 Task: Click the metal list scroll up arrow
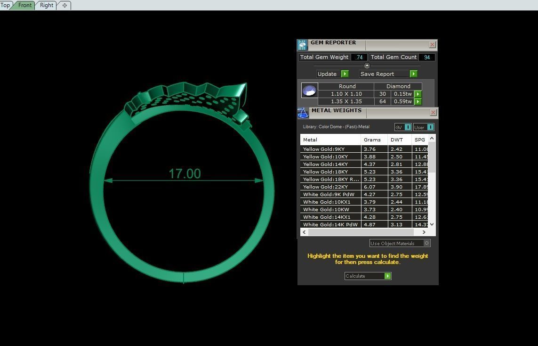(432, 138)
